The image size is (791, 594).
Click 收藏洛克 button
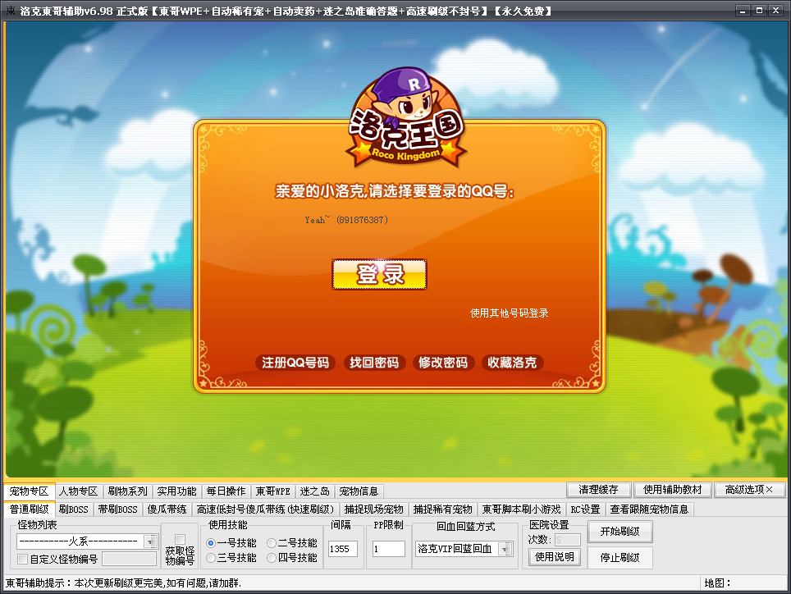coord(512,363)
